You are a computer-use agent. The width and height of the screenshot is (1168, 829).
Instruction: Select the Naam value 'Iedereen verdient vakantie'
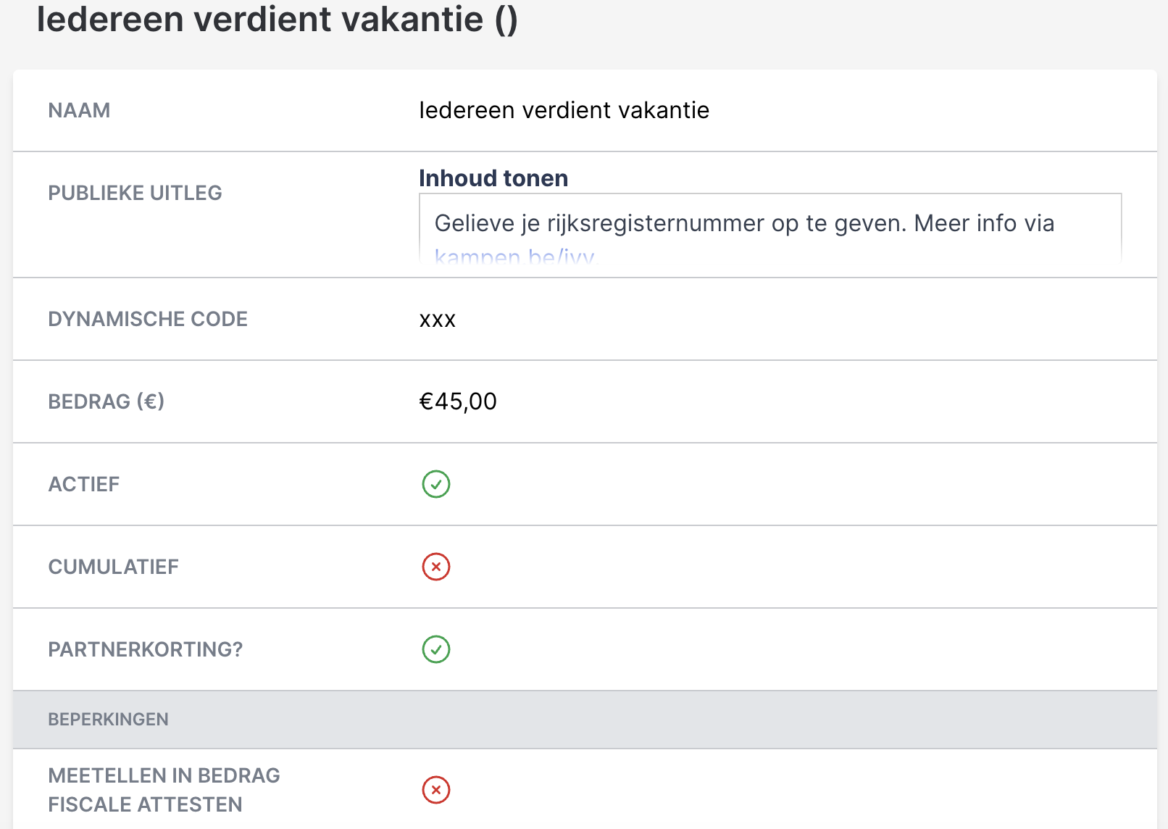pos(564,110)
